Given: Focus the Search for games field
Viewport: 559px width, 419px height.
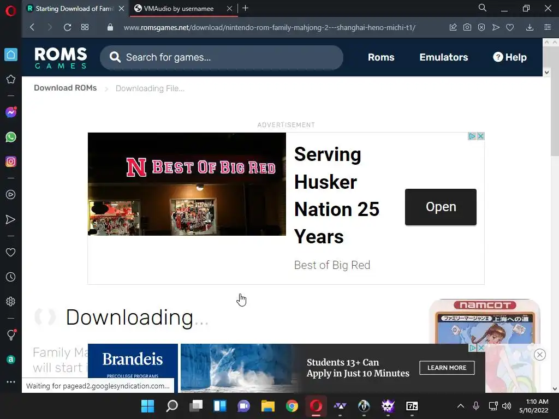Looking at the screenshot, I should click(222, 57).
